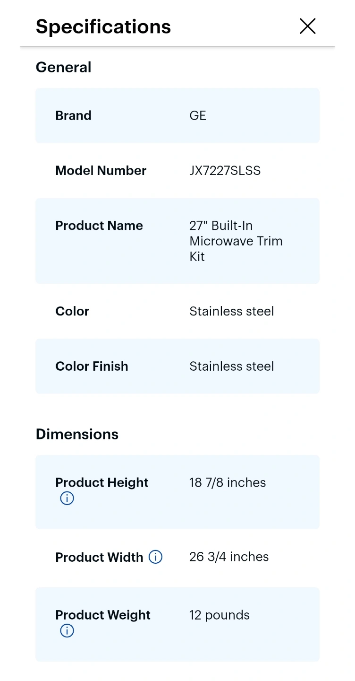Click the Product Width label text
The width and height of the screenshot is (355, 681).
[100, 557]
